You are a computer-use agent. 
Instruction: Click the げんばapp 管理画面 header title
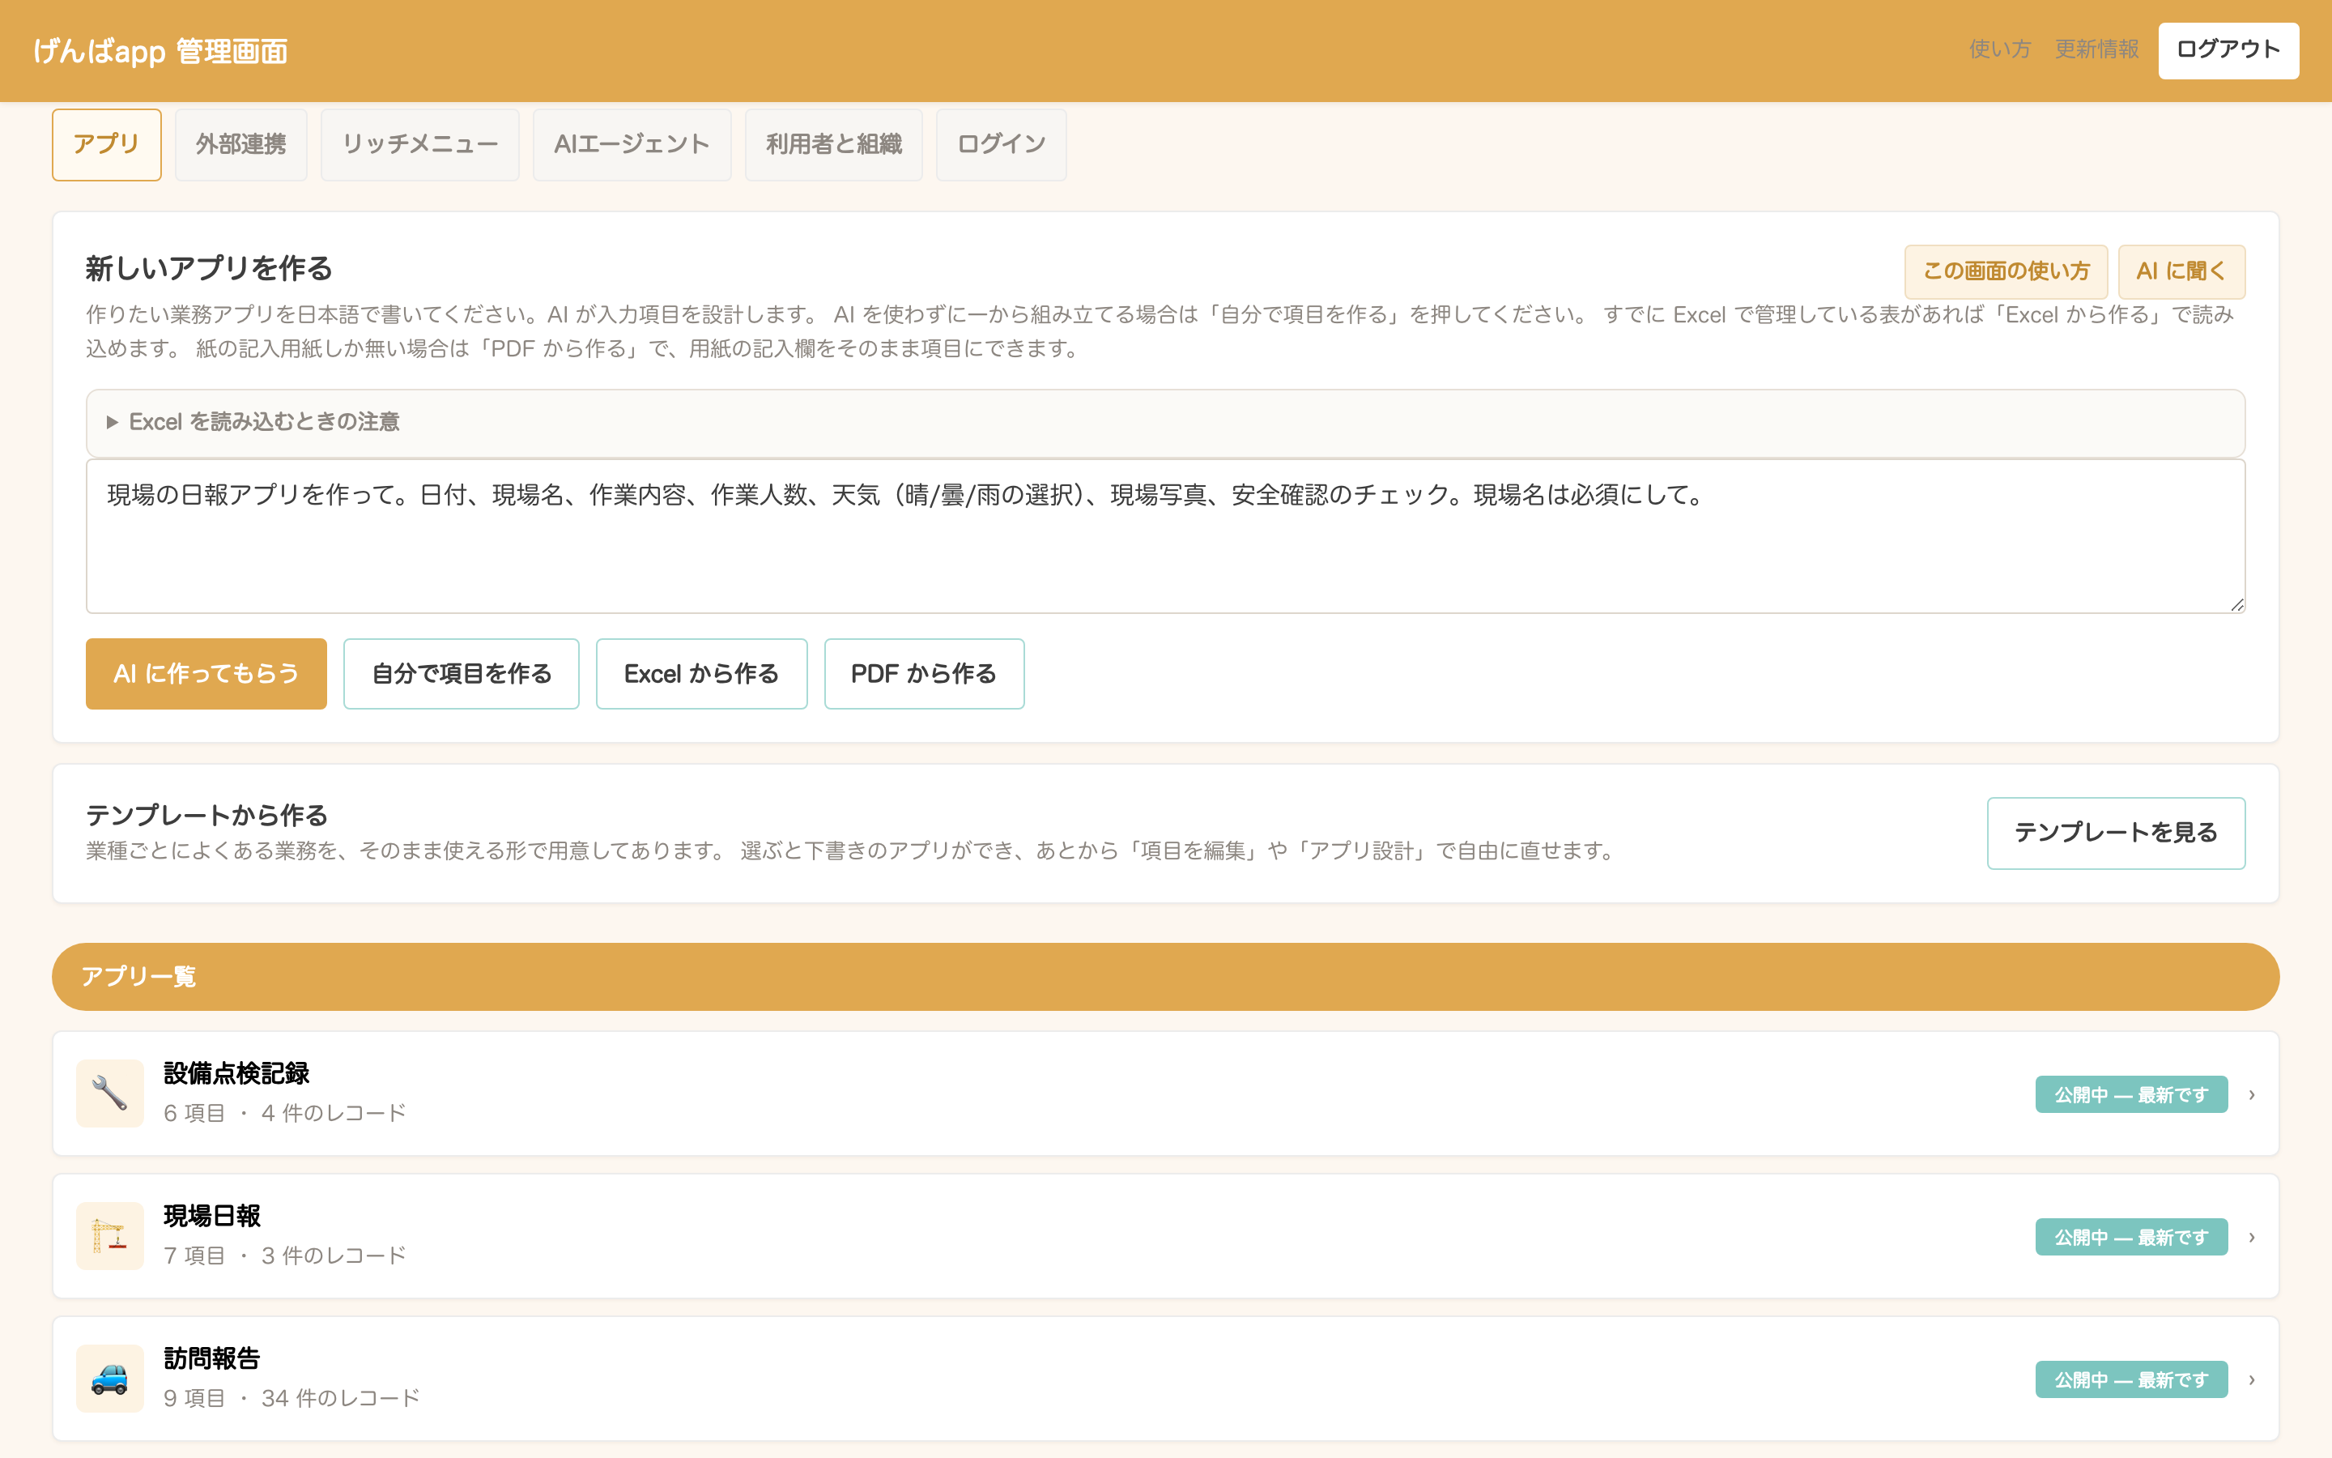(161, 51)
